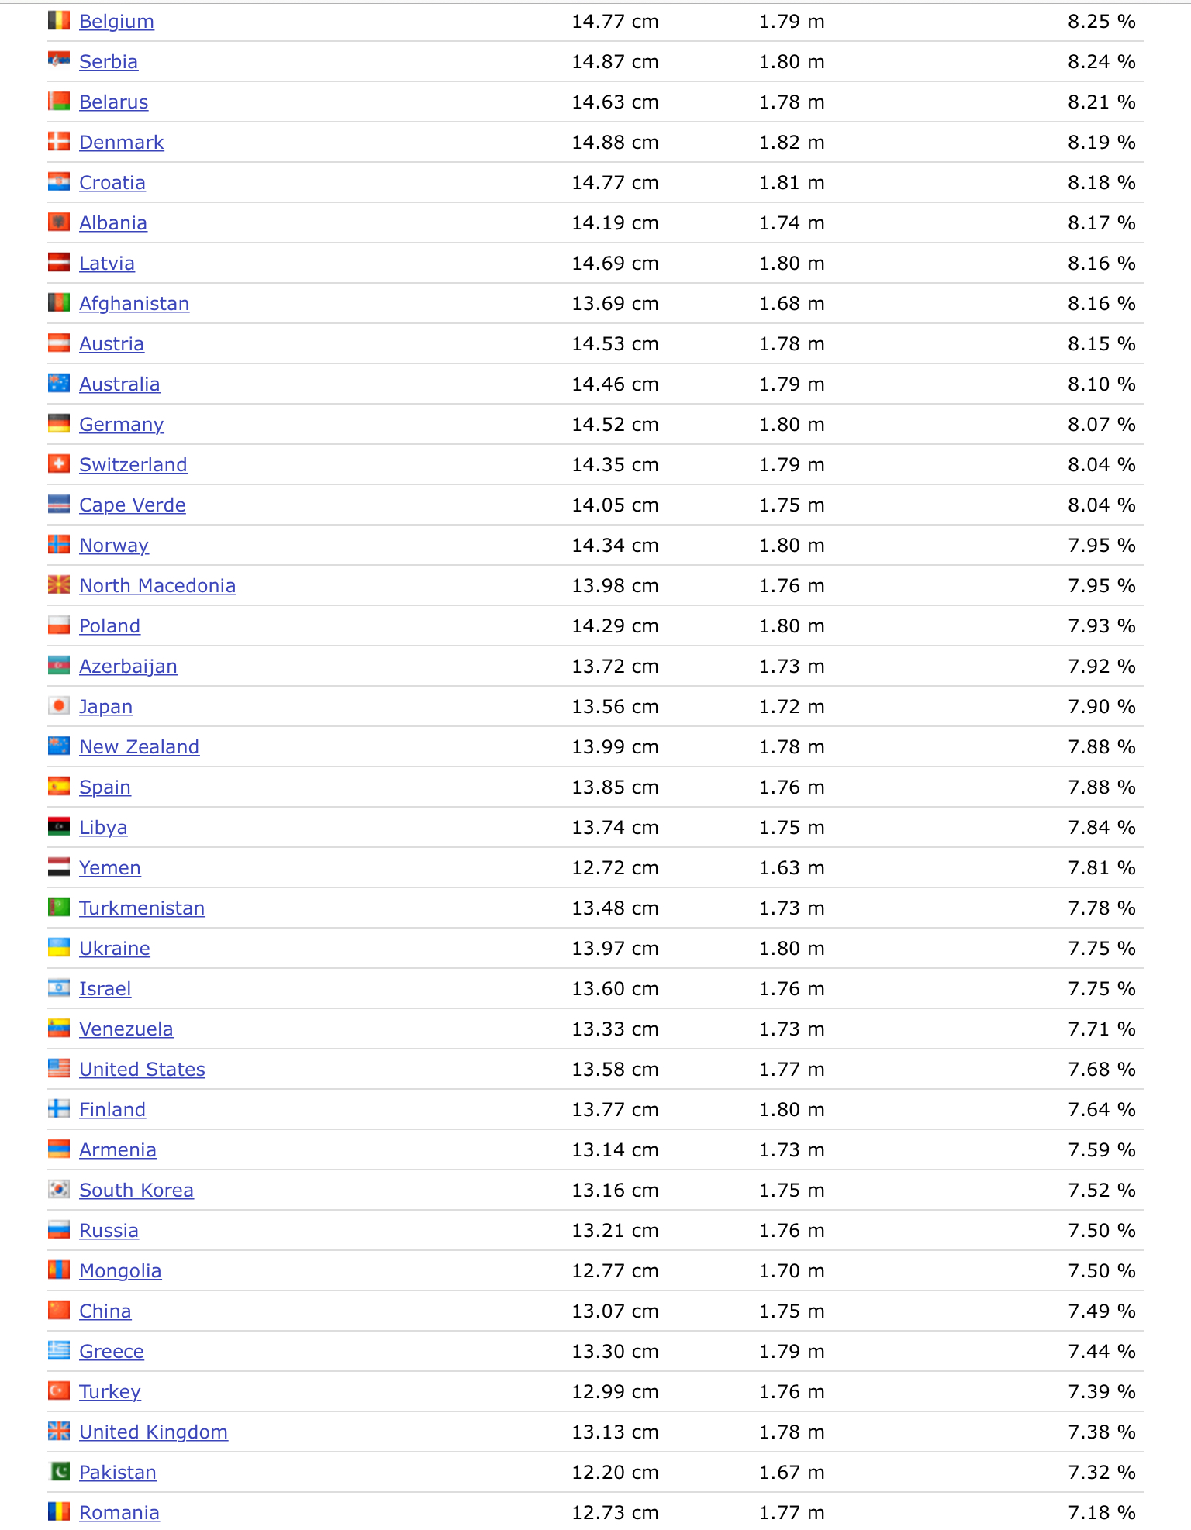Screen dimensions: 1191x1530
Task: Open the Turkmenistan country link
Action: pyautogui.click(x=142, y=908)
